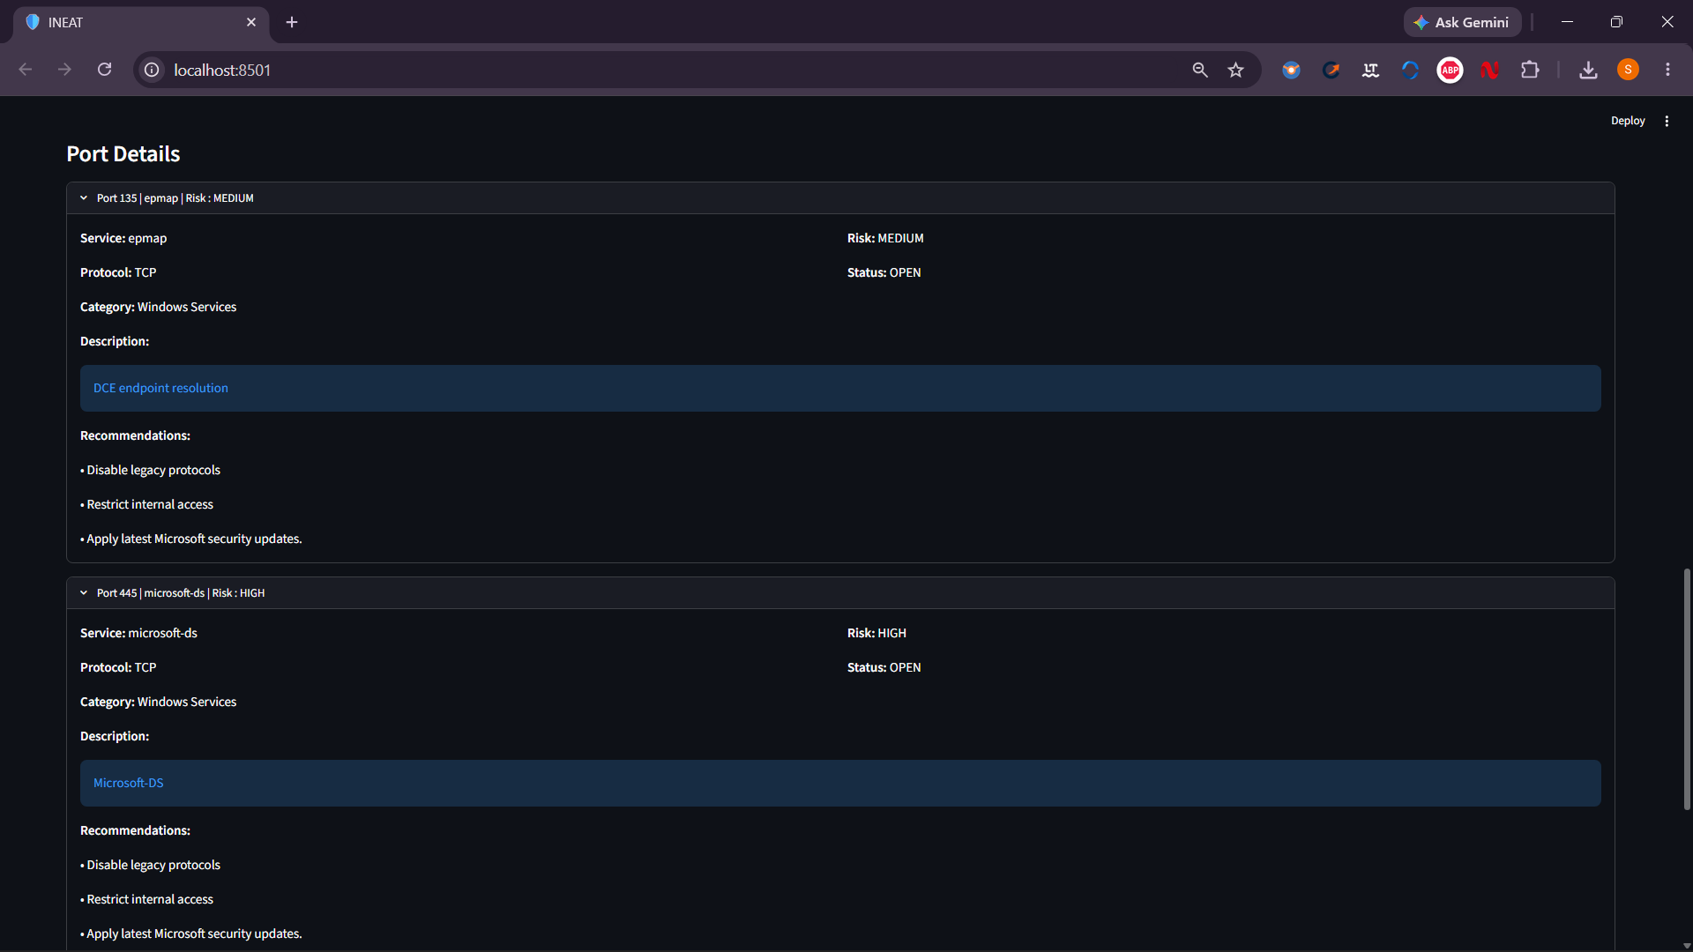Screen dimensions: 1693x952
Task: Click Risk: MEDIUM text
Action: click(x=885, y=238)
